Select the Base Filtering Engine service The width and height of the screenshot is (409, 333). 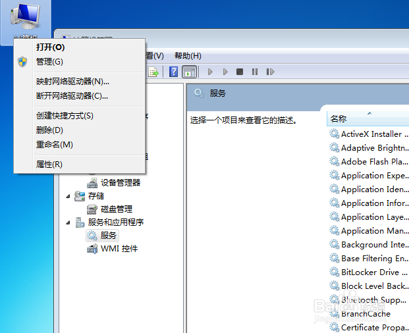tap(369, 258)
